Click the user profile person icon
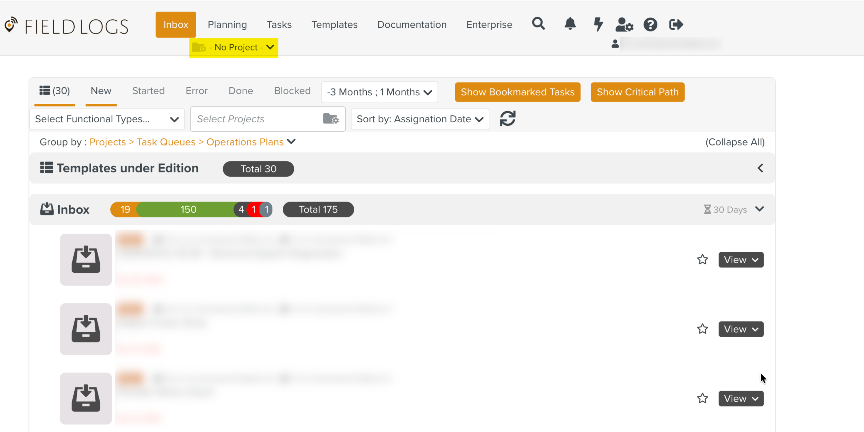Viewport: 864px width, 432px height. (615, 44)
